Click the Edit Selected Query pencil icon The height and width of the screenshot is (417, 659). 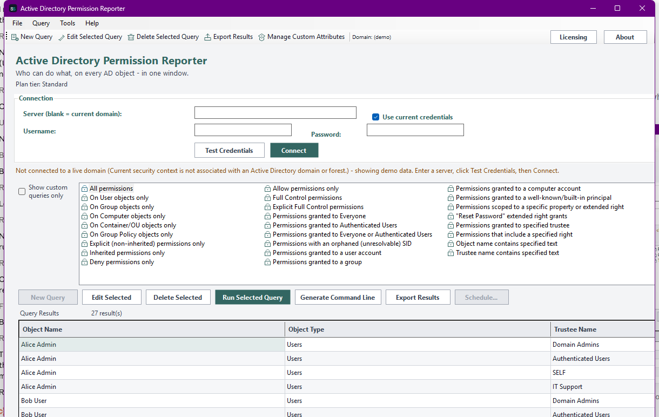(62, 37)
